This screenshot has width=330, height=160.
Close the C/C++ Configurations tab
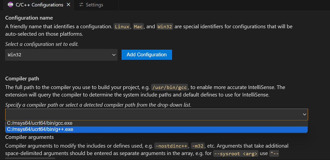point(68,5)
